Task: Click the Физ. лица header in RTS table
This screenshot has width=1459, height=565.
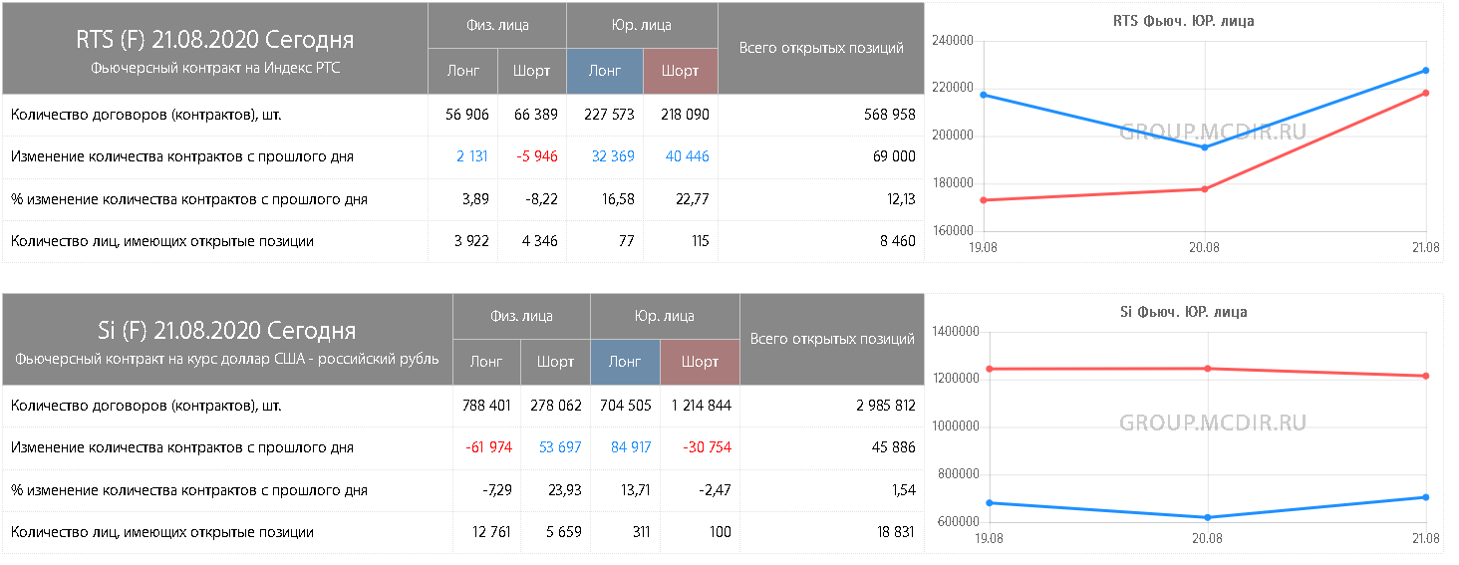Action: pos(497,25)
